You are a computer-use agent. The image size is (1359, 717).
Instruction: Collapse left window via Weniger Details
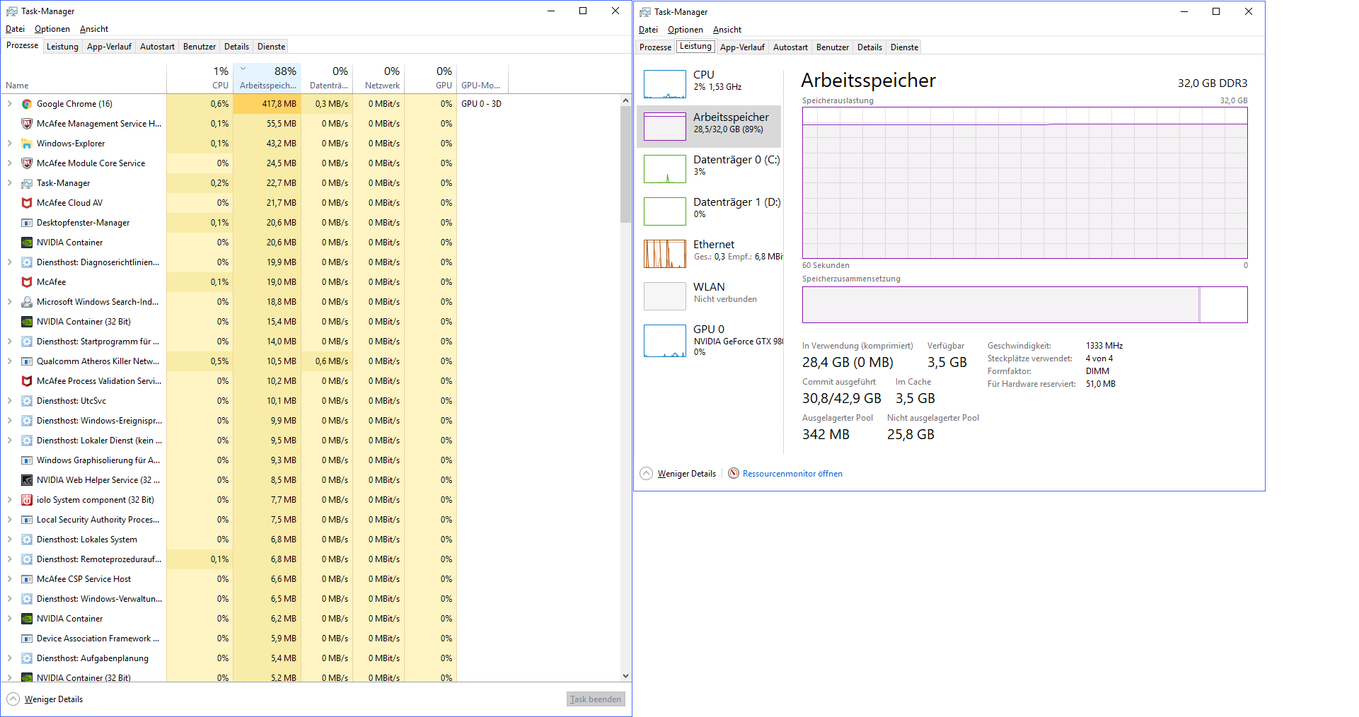[45, 699]
